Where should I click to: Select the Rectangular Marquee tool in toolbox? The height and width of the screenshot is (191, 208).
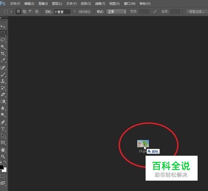click(3, 33)
